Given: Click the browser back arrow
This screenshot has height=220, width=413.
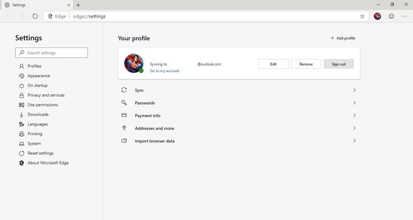Looking at the screenshot, I should click(x=9, y=16).
